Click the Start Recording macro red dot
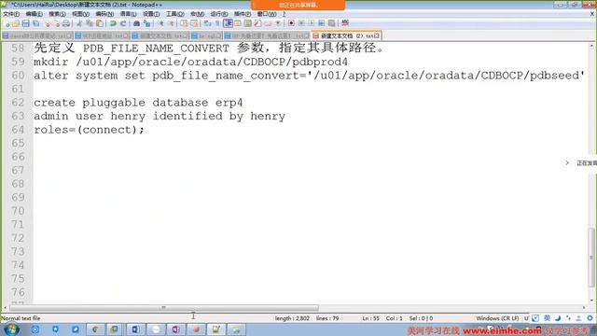Screen dimensions: 597x336 tap(291, 23)
